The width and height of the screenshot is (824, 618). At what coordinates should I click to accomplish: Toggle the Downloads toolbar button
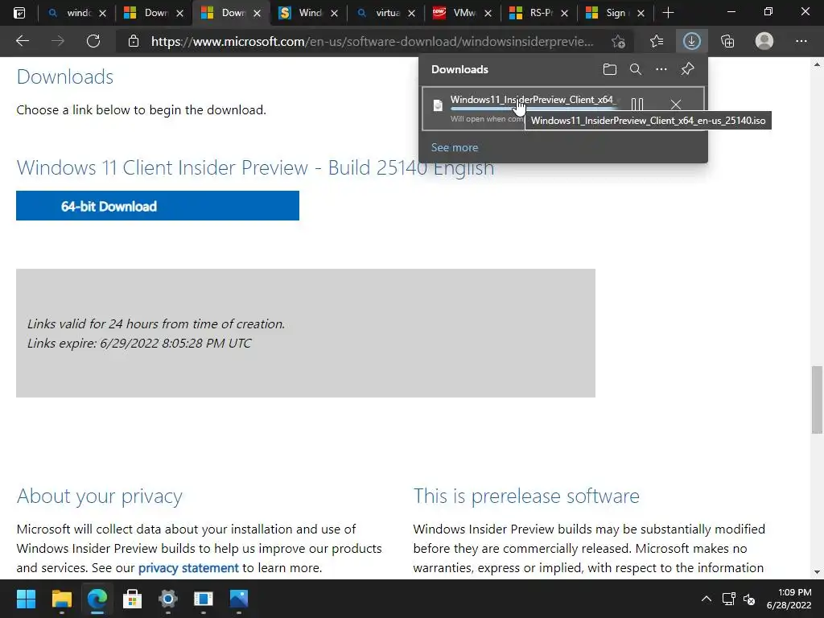click(691, 41)
